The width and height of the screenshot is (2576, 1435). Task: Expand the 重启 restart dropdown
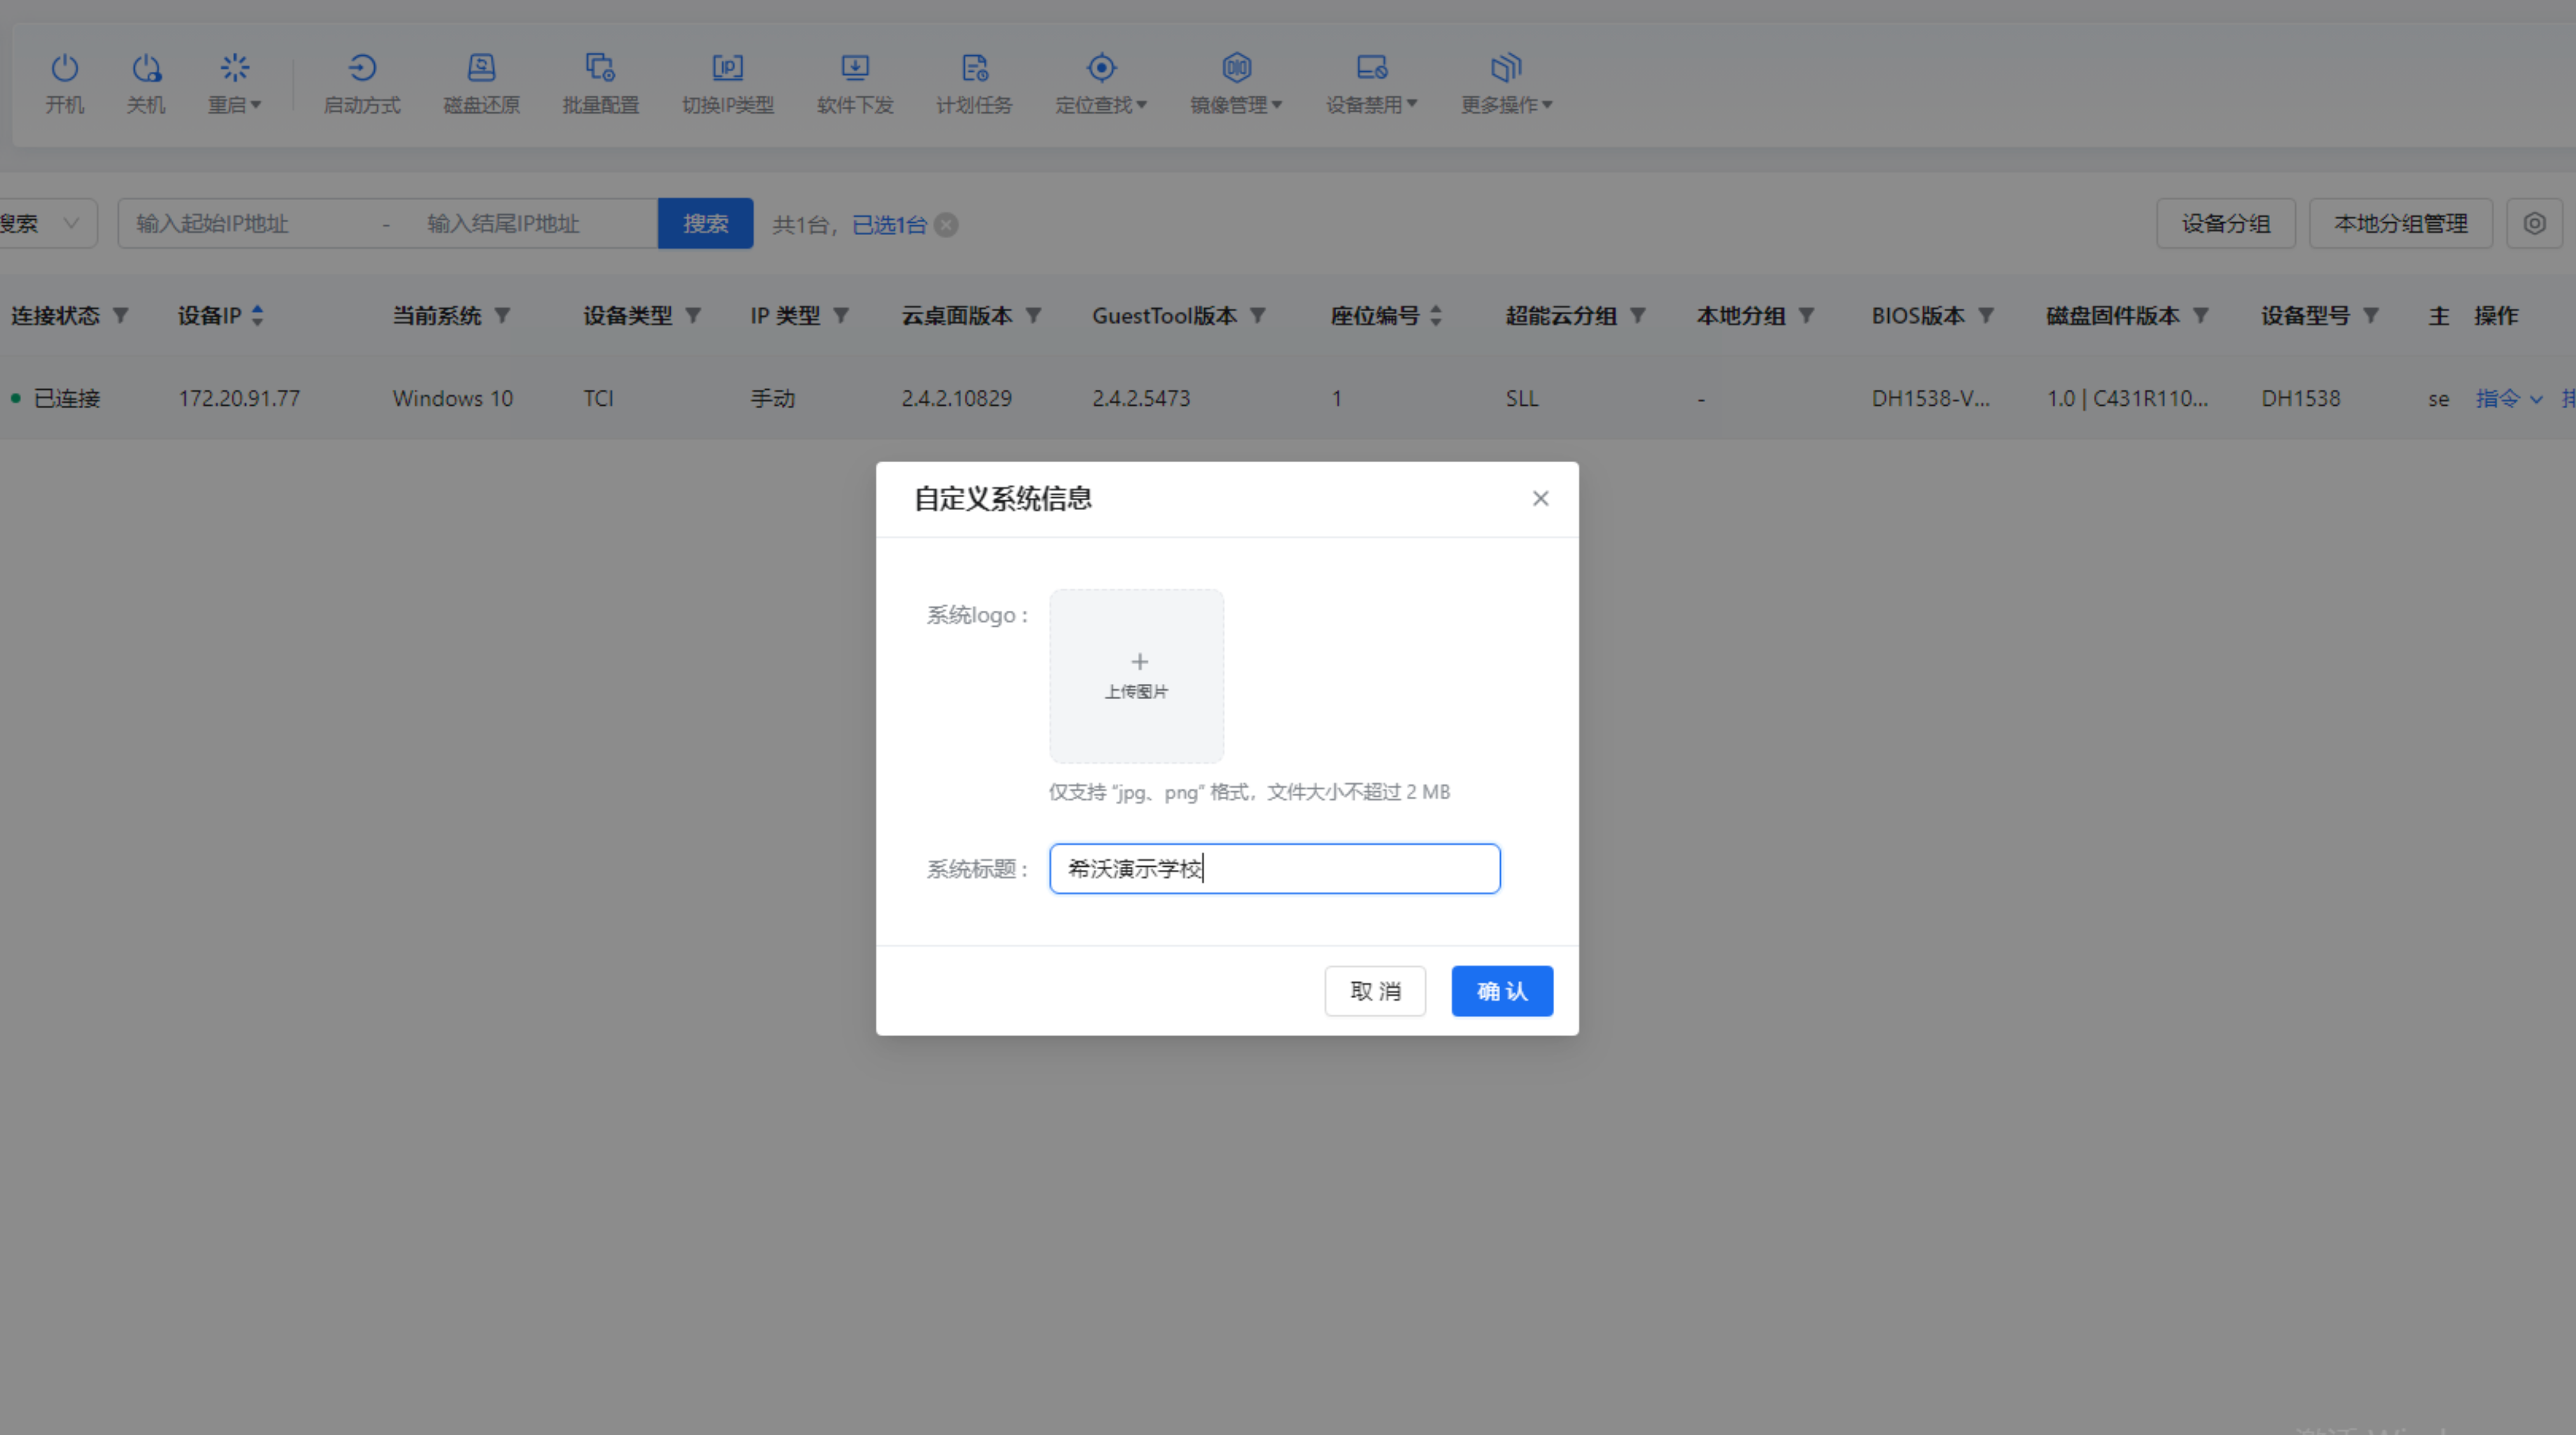point(234,104)
